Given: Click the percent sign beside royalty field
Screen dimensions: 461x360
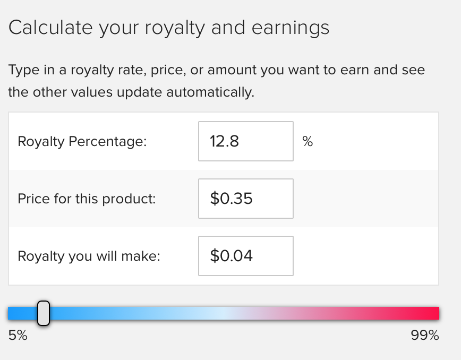Looking at the screenshot, I should 308,141.
